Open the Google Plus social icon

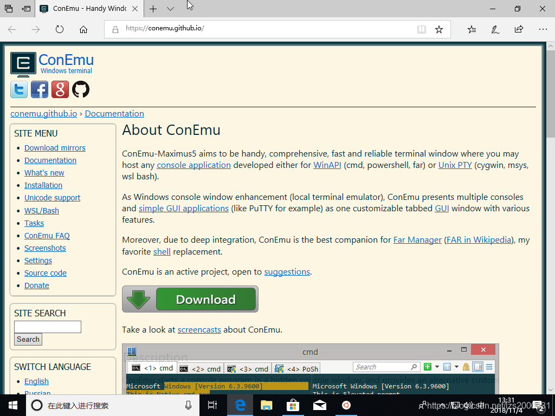point(60,89)
